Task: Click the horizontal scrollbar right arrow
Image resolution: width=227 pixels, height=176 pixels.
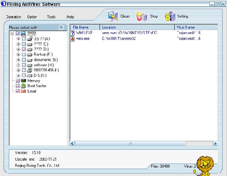Action: pyautogui.click(x=215, y=144)
